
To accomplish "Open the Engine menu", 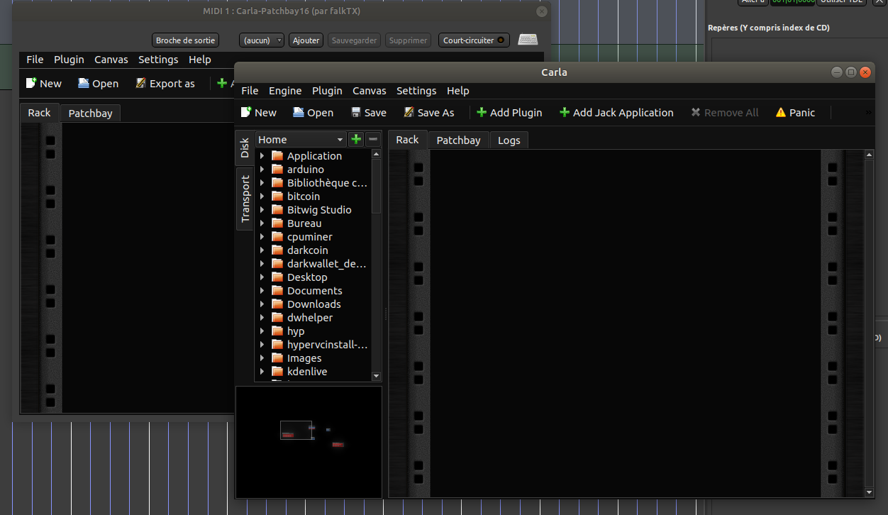I will point(284,91).
